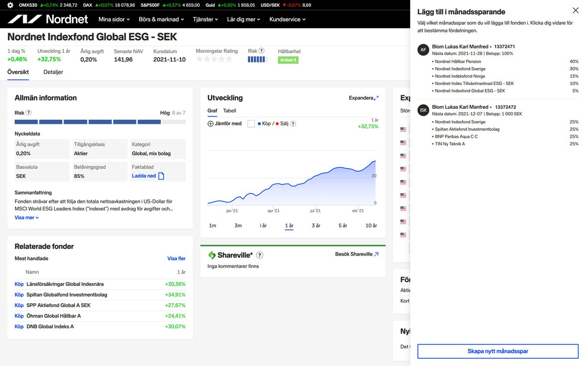Viewport: 586px width, 366px height.
Task: Click the Ladda ned document icon
Action: click(161, 176)
